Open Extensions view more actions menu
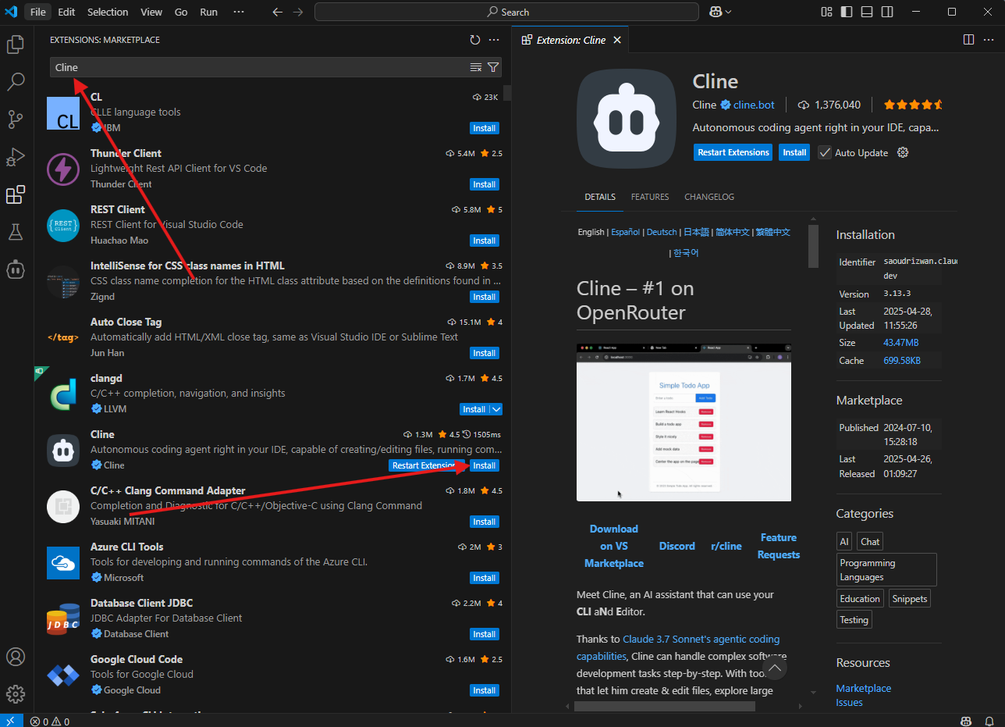Screen dimensions: 1005x727 pos(494,40)
